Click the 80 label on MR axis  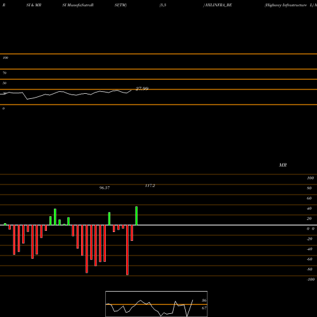309,188
